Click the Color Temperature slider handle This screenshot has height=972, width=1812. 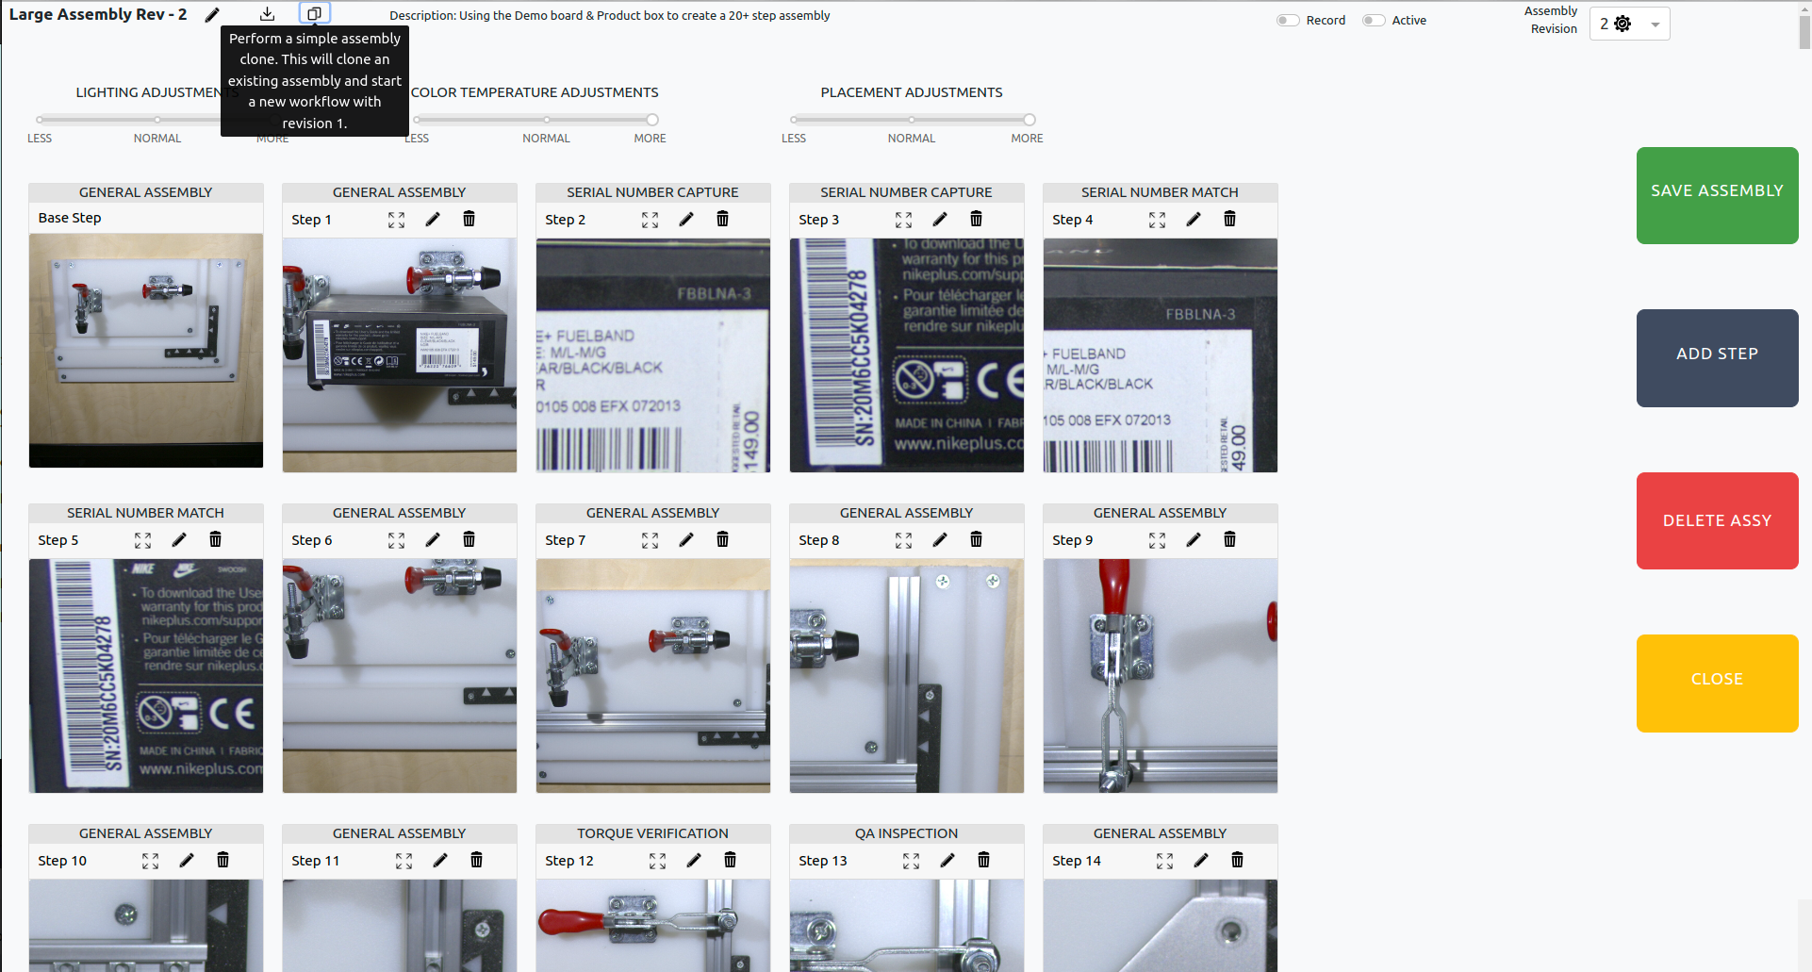[652, 120]
